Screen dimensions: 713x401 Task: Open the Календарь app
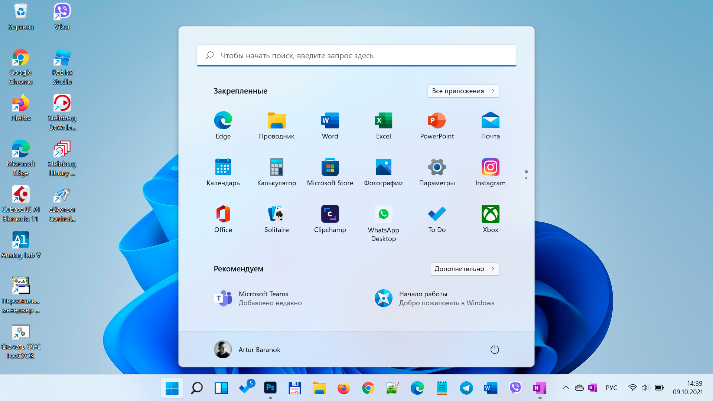click(223, 172)
